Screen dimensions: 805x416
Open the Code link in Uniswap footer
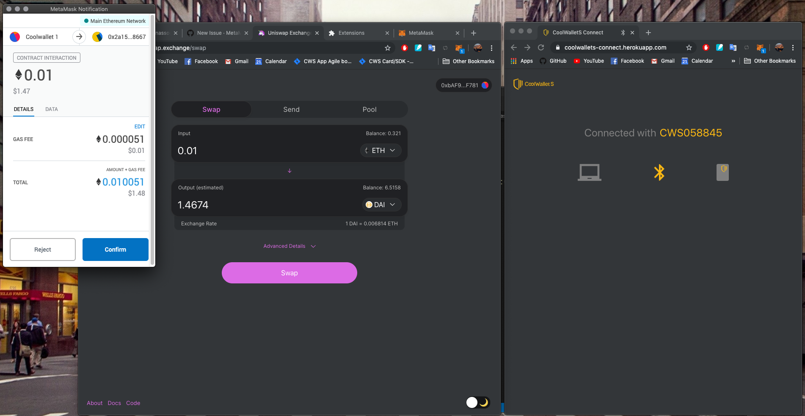[x=133, y=403]
